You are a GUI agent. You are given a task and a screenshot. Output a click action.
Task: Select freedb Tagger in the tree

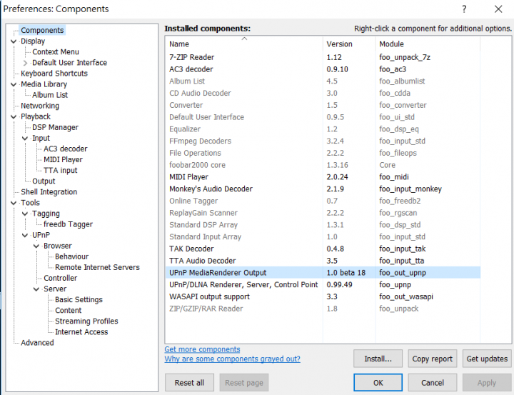click(x=69, y=224)
